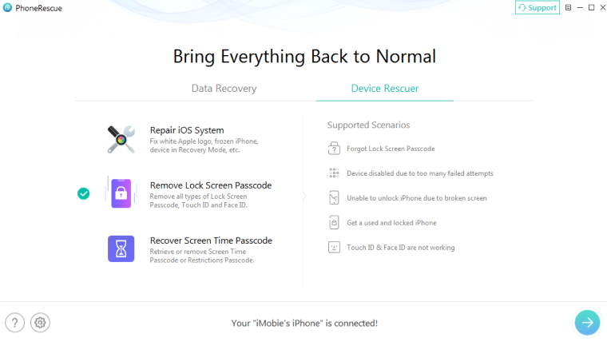Click the Forgot Lock Screen Passcode icon
Screen dimensions: 607x342
334,149
